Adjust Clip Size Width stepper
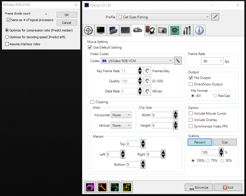 tap(176, 115)
